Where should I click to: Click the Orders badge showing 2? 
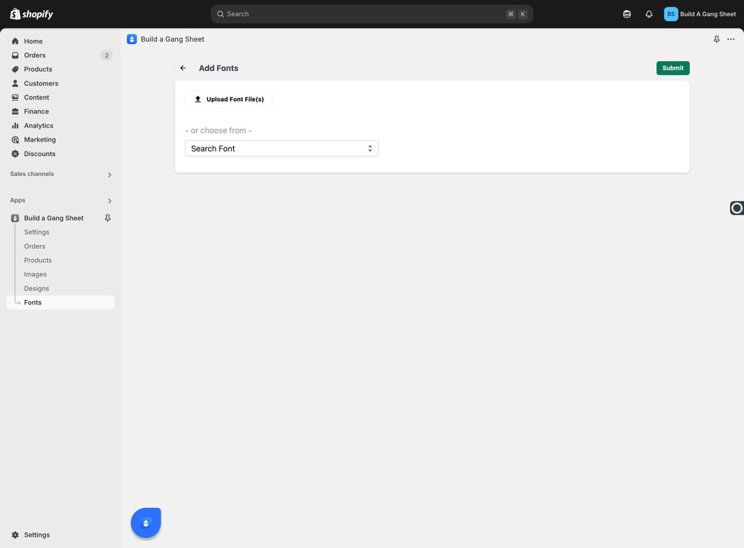(x=107, y=56)
